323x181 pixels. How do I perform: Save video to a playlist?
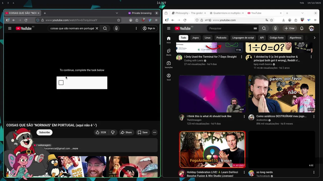coord(143,132)
